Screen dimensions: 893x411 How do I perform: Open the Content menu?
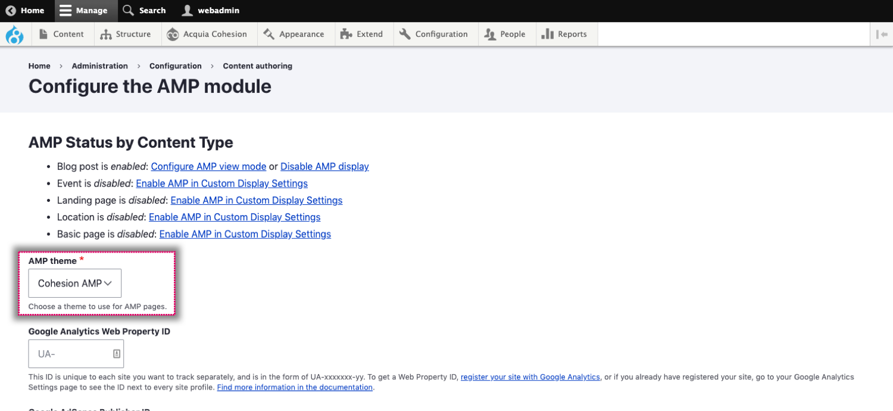(x=62, y=34)
